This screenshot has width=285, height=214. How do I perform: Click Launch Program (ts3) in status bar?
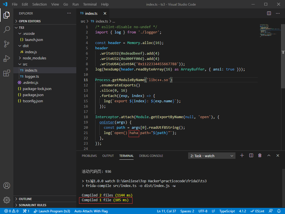click(x=52, y=211)
